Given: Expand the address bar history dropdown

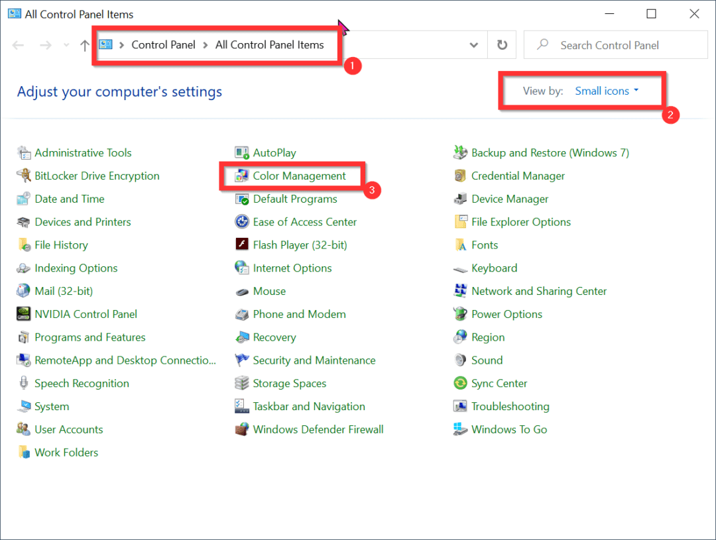Looking at the screenshot, I should point(473,44).
